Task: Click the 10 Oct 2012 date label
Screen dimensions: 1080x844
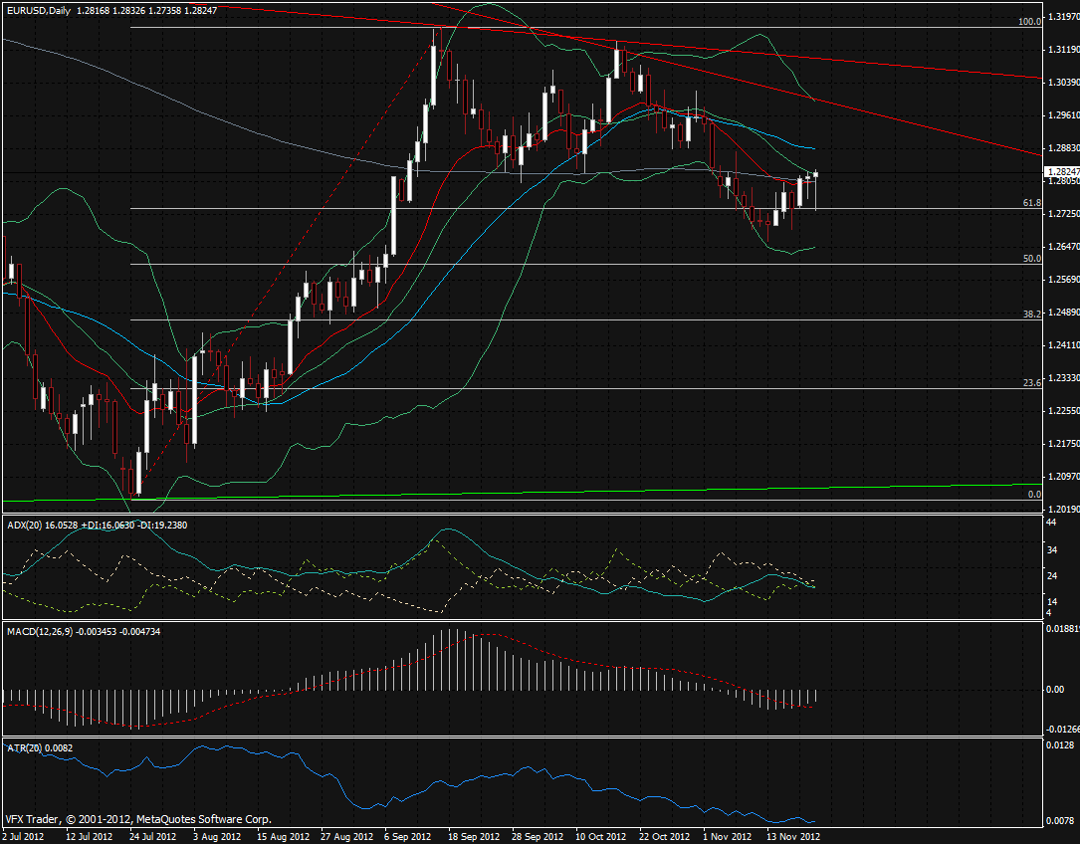Action: coord(601,836)
